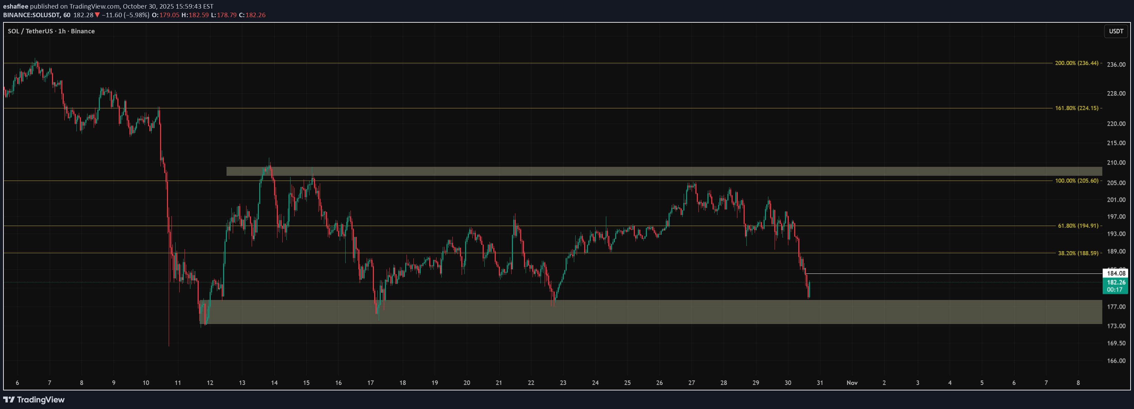This screenshot has width=1134, height=409.
Task: Click the eshafiee author name
Action: pos(15,6)
